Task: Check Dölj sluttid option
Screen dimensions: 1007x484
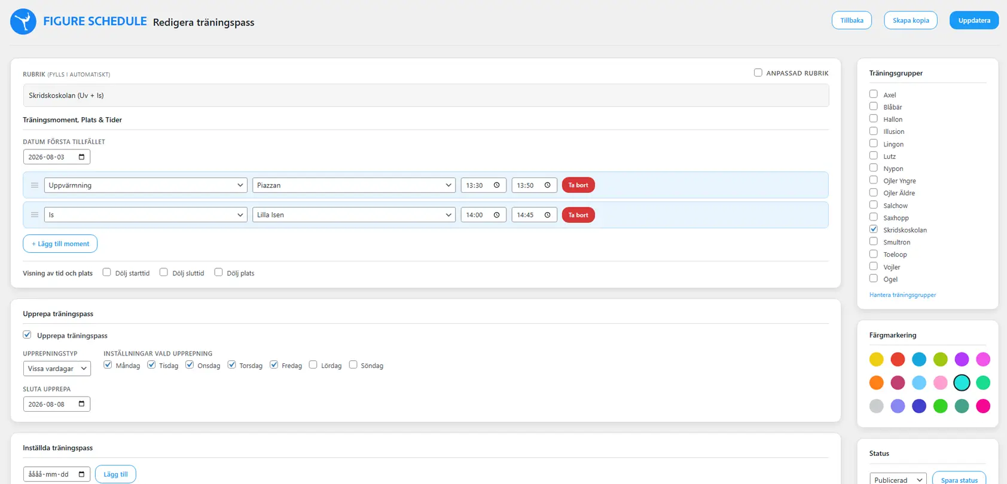Action: point(163,272)
